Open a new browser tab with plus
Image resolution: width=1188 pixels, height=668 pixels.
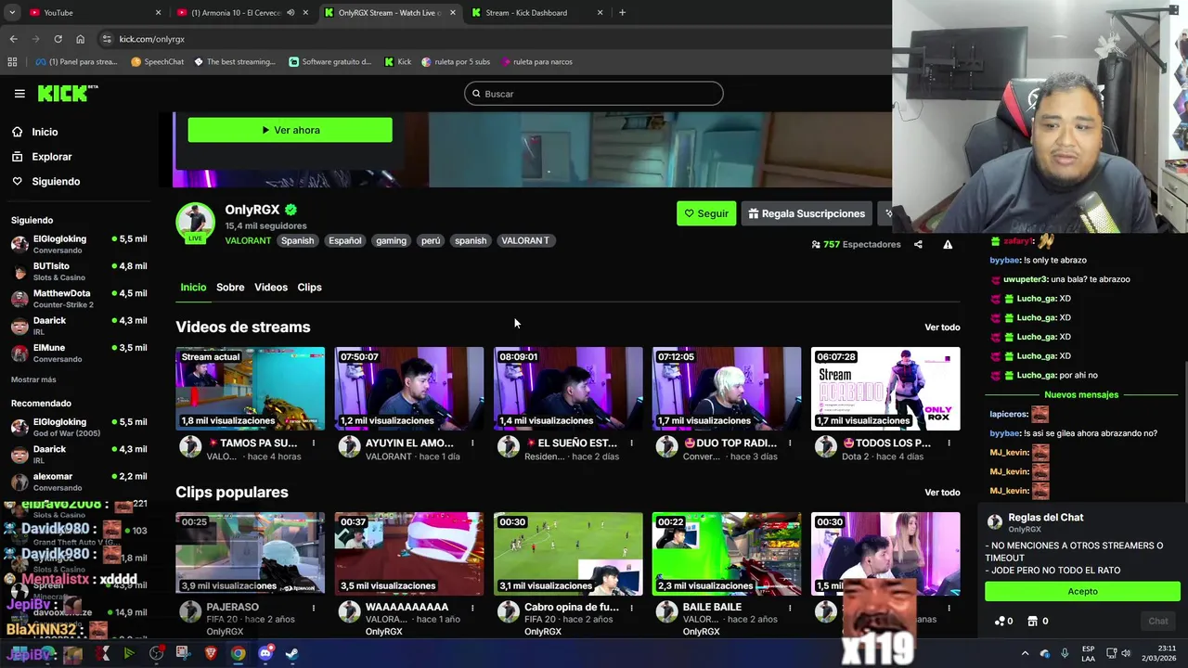[x=622, y=13]
